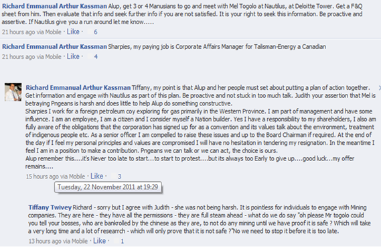Image resolution: width=381 pixels, height=247 pixels.
Task: Open Richard Kassman's profile picture thumbnail
Action: (13, 92)
